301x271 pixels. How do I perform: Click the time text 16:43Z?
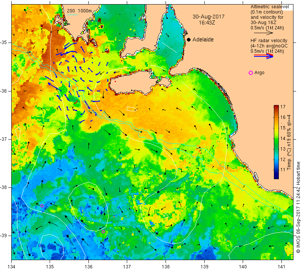coord(207,23)
